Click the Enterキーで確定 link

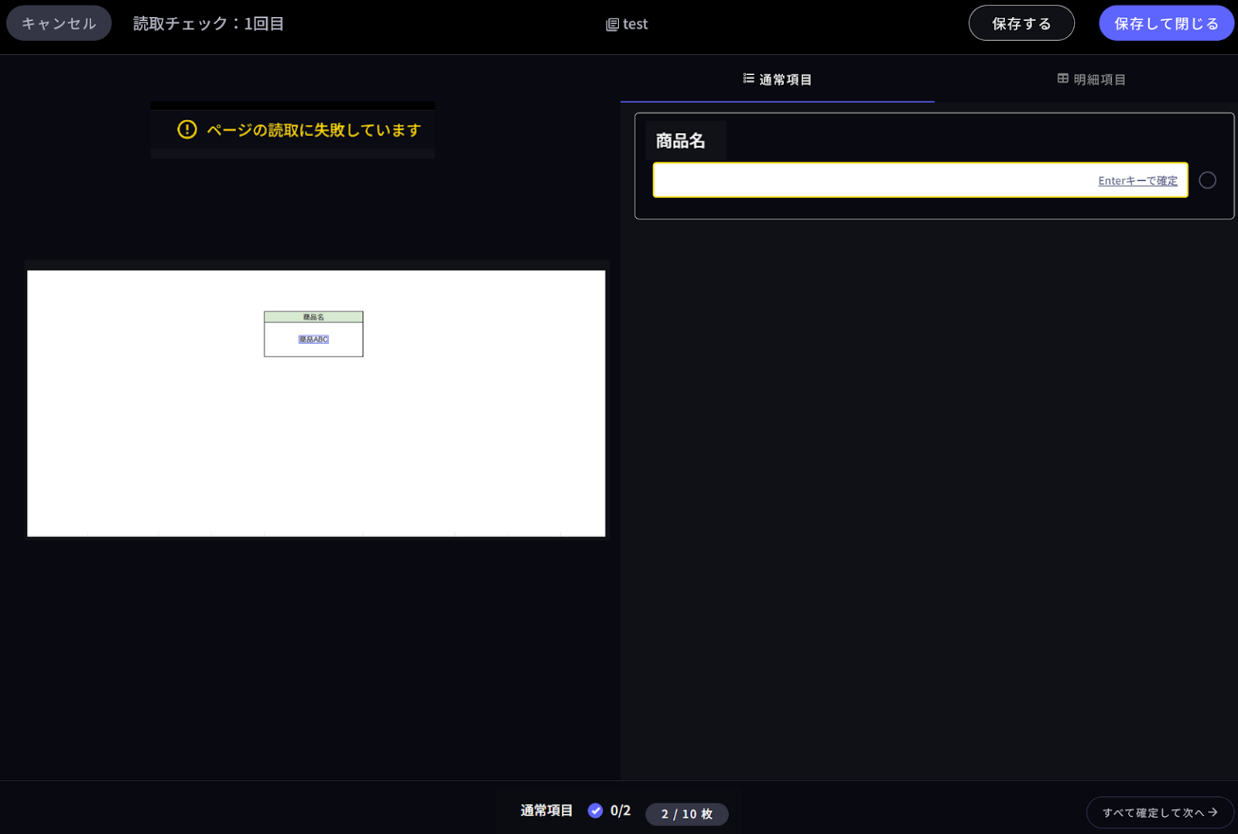(1137, 181)
